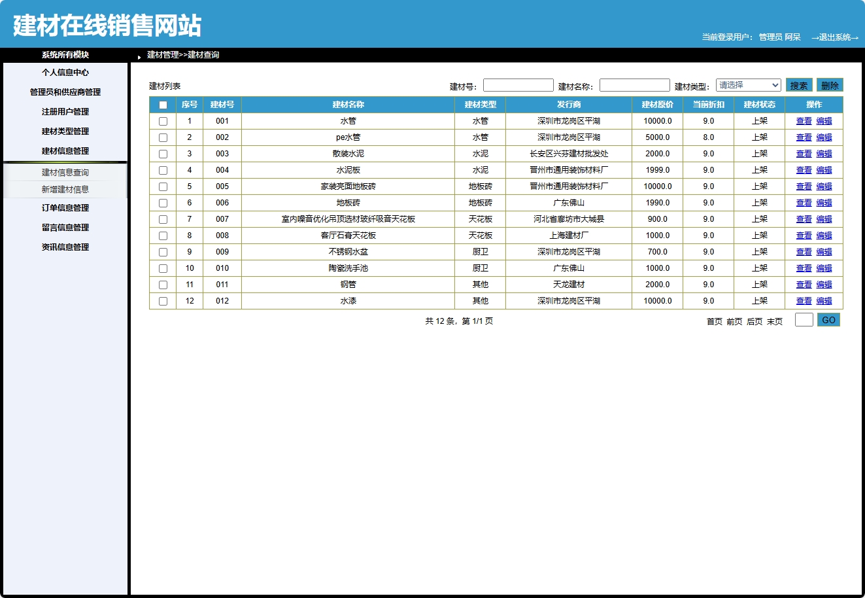Select 注册用户管理 from the sidebar
The height and width of the screenshot is (598, 865).
click(x=65, y=111)
